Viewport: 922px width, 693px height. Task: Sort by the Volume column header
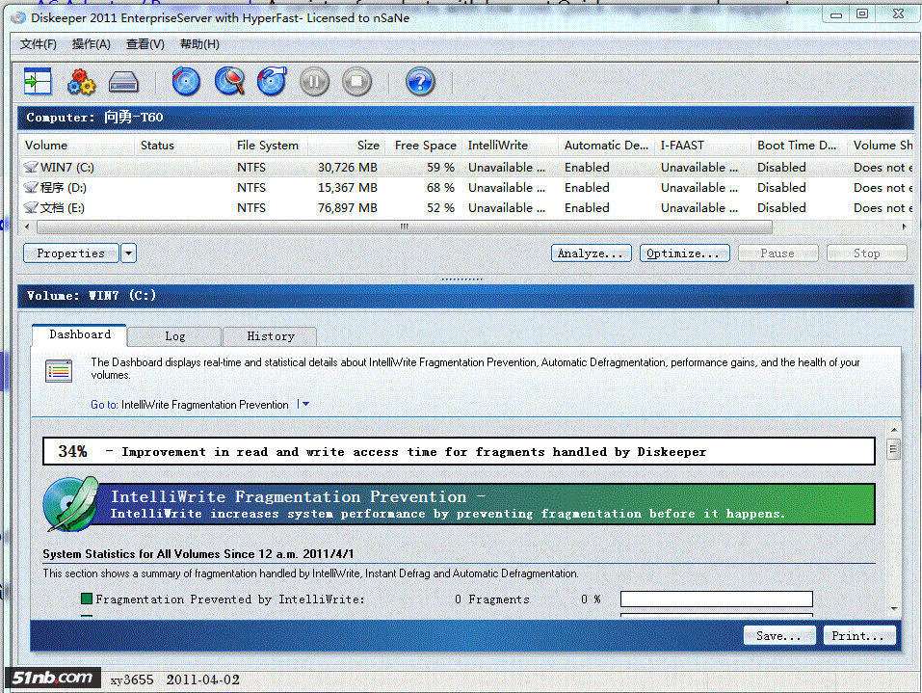click(x=76, y=146)
